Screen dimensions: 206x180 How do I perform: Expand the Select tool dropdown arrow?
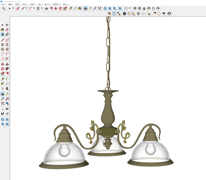coord(13,8)
